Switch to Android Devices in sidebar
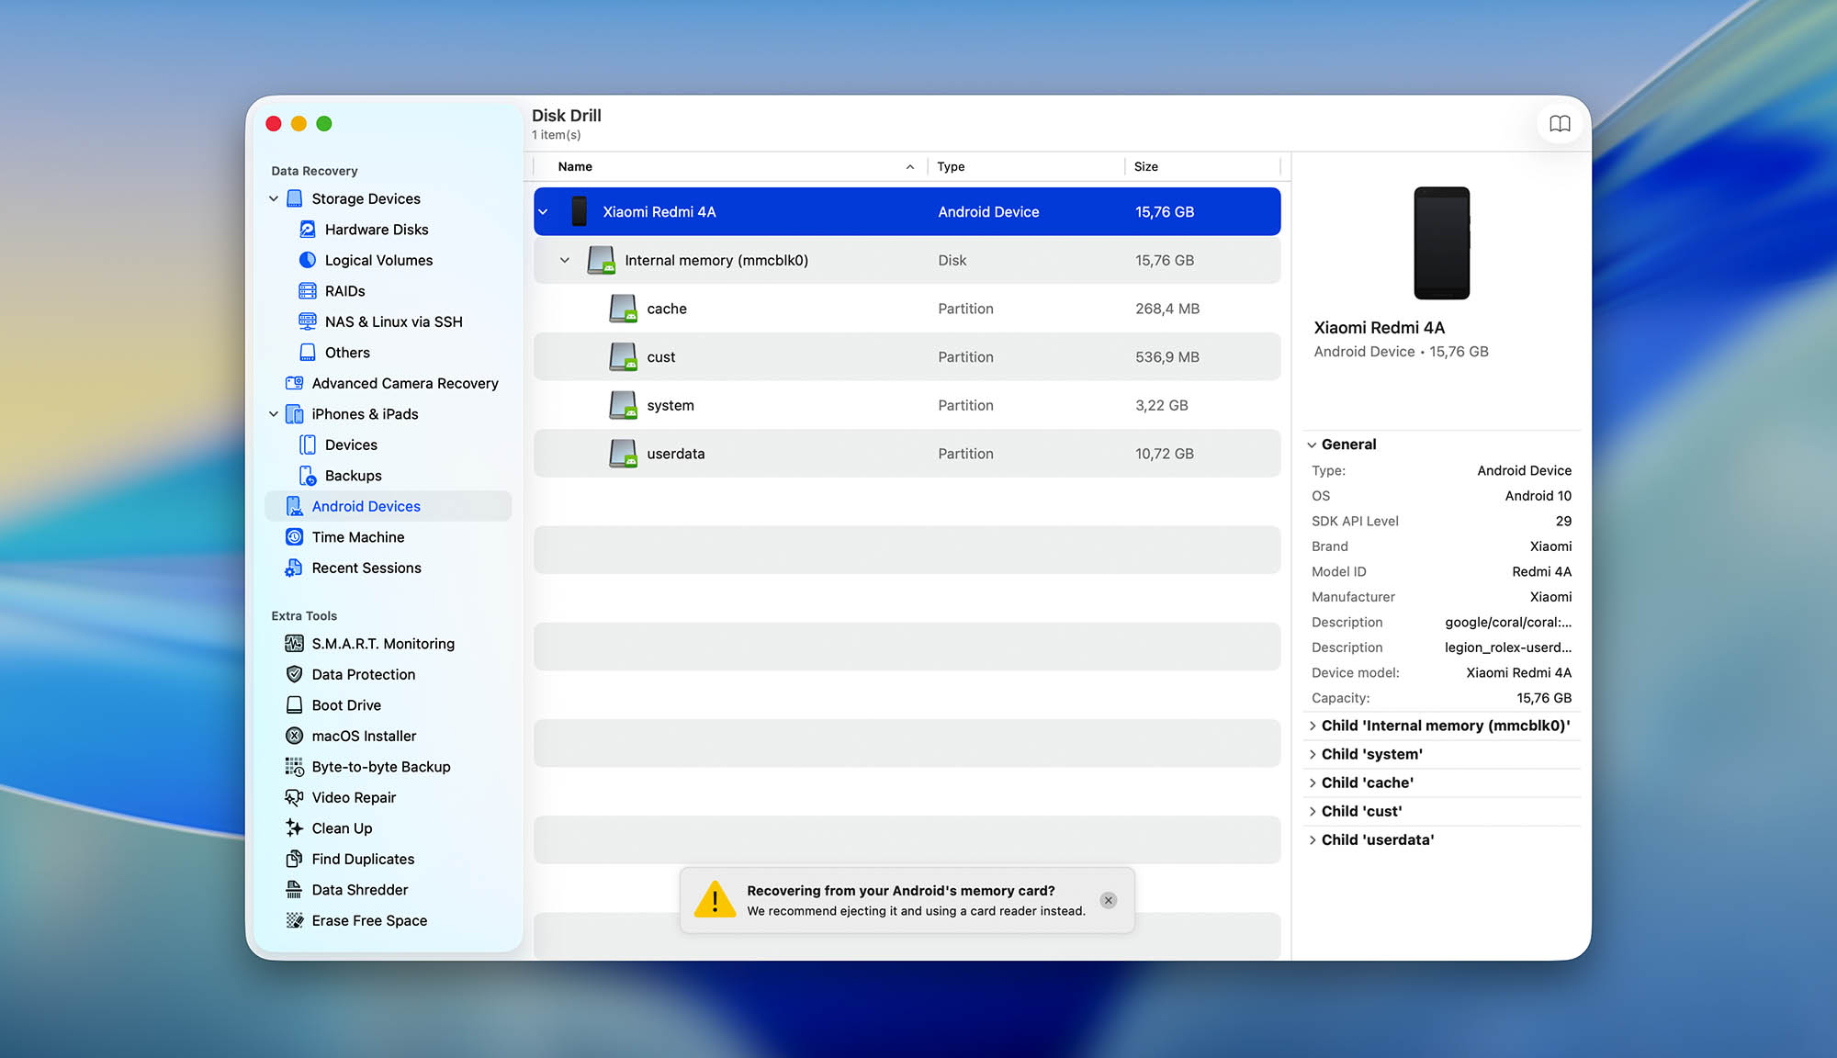The image size is (1837, 1058). (x=366, y=505)
